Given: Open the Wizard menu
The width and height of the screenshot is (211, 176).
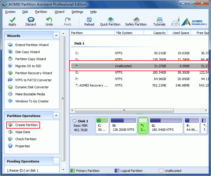Looking at the screenshot, I should (59, 12).
